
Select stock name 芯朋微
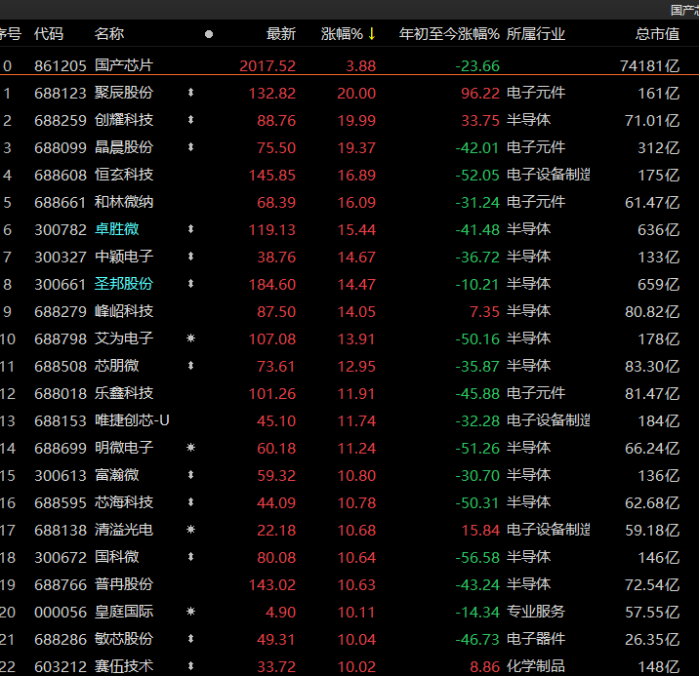pyautogui.click(x=117, y=366)
